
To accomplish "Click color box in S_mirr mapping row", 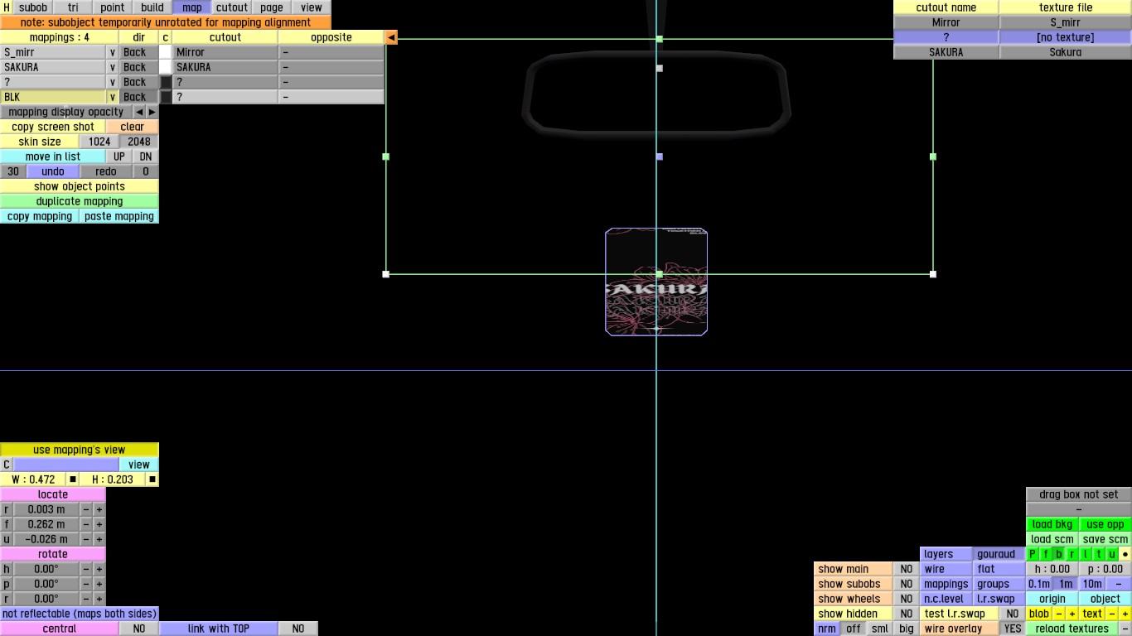I will pyautogui.click(x=166, y=52).
